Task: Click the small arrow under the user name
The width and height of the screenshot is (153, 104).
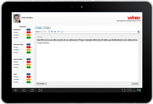Action: coord(22,19)
